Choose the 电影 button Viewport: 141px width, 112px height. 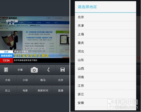pyautogui.click(x=25, y=90)
